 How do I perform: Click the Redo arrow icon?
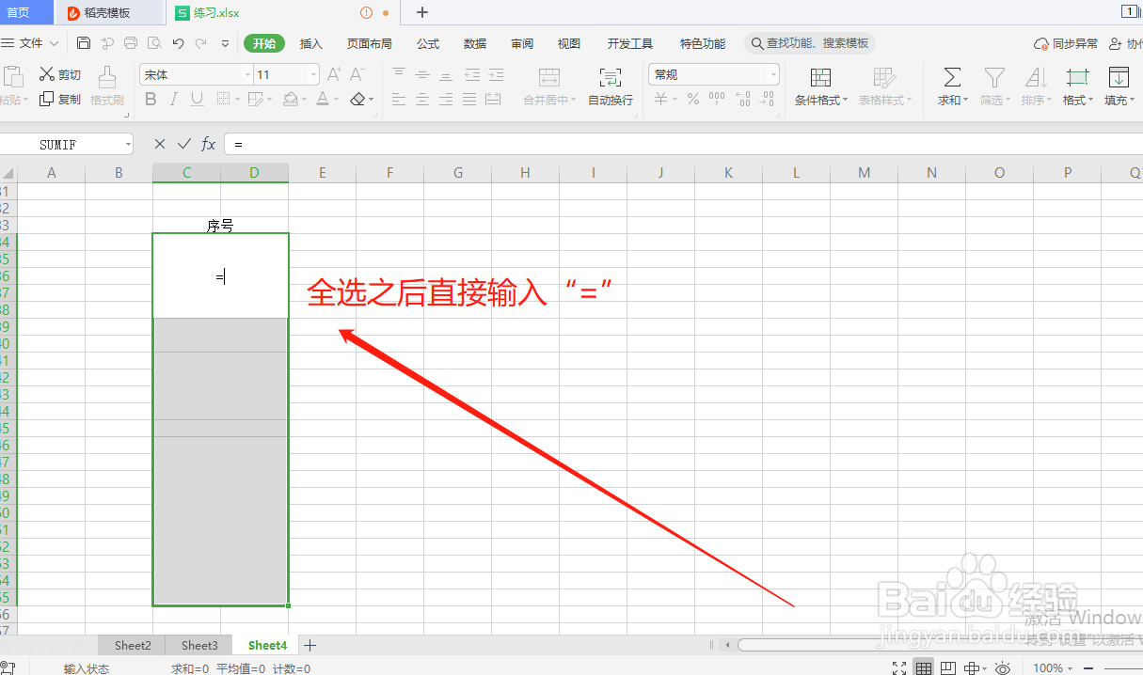201,43
